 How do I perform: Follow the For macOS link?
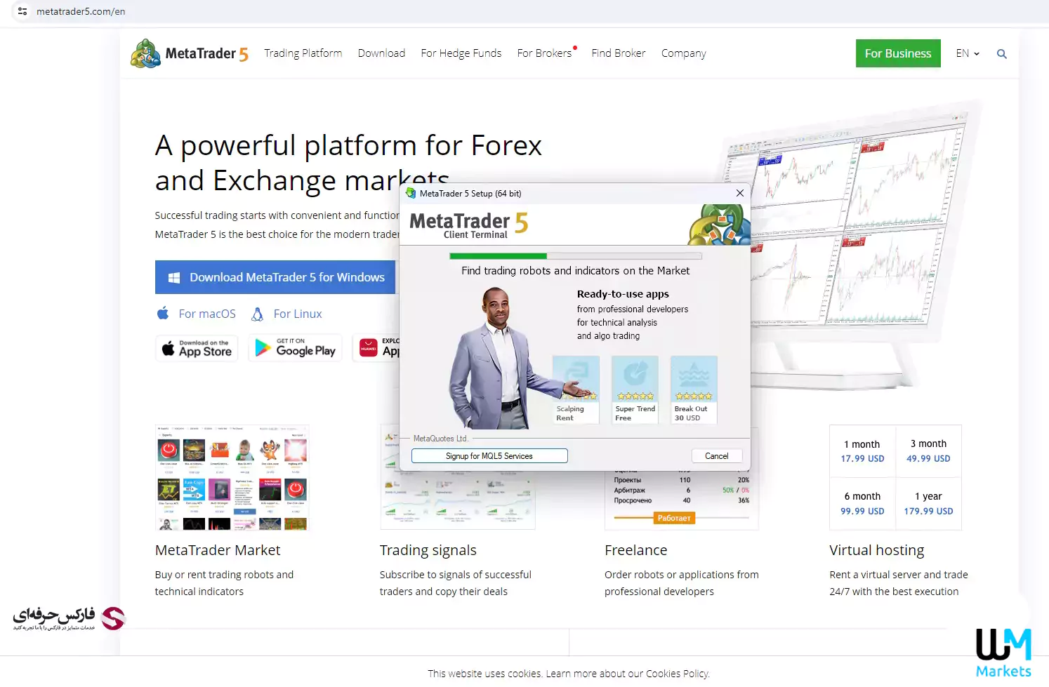(207, 314)
